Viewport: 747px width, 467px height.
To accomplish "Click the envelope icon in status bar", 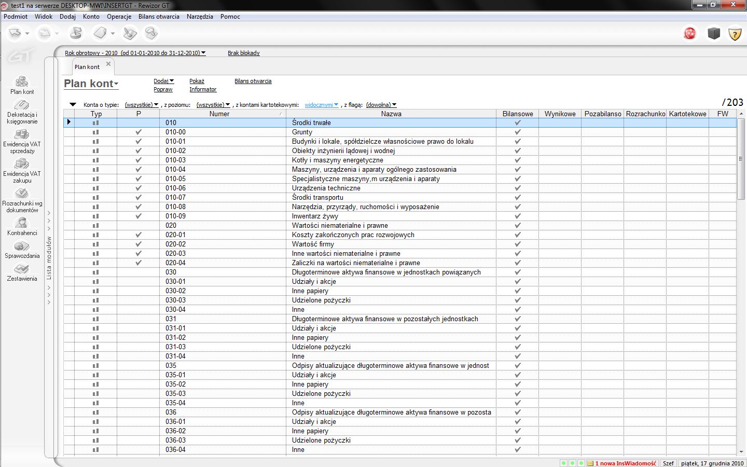I will click(590, 463).
